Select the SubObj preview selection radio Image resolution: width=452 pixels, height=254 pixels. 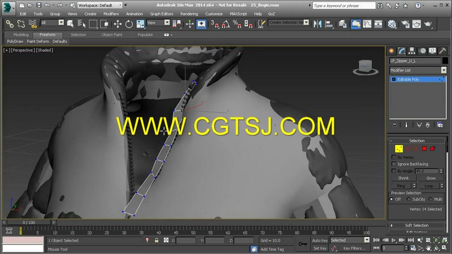point(408,199)
